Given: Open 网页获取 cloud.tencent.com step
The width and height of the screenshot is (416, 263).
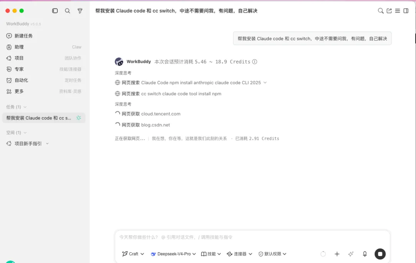Looking at the screenshot, I should 148,114.
